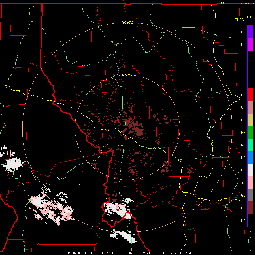Click the BD legend label
255x255 pixels.
pos(243,120)
